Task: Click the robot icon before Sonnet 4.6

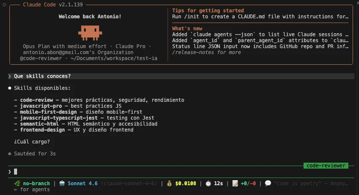Action: 62,183
